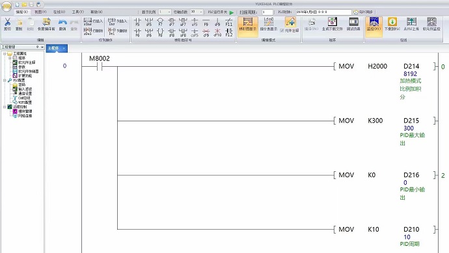The height and width of the screenshot is (253, 449).
Task: Toggle the PLC run switch green arrow
Action: [232, 12]
